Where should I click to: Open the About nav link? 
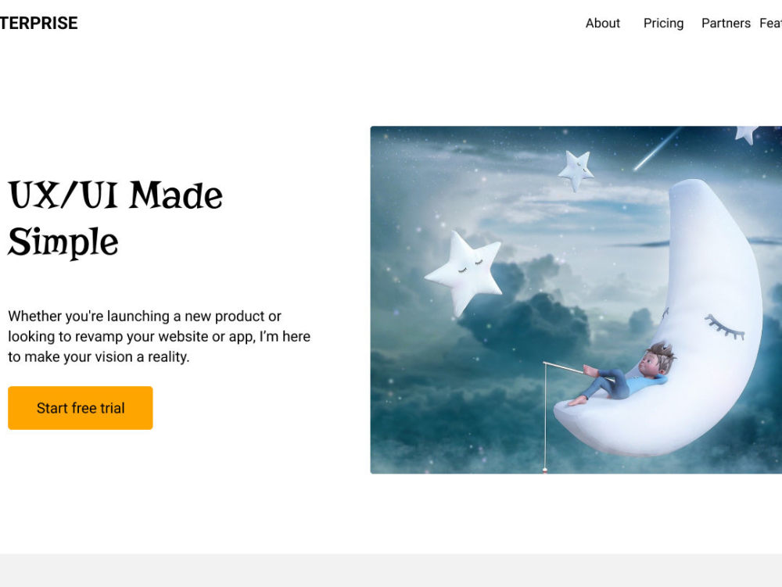point(602,23)
